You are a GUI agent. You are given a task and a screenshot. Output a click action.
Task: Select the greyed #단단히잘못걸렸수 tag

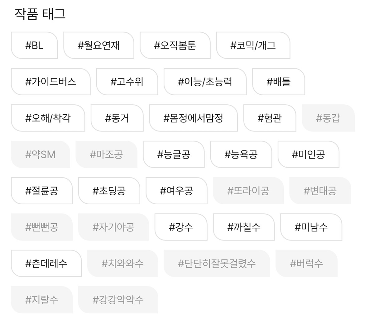pyautogui.click(x=217, y=264)
